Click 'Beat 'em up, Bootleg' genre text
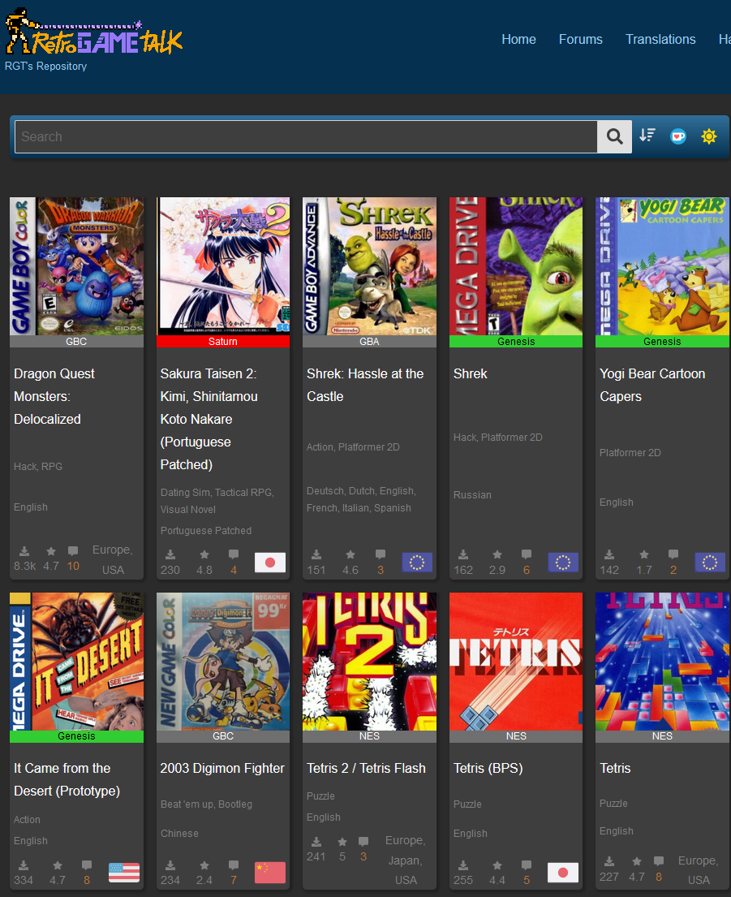The height and width of the screenshot is (897, 731). click(206, 804)
